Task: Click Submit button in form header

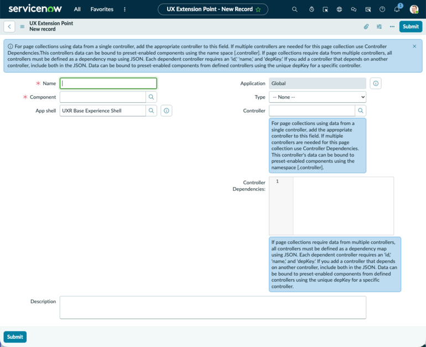Action: [411, 27]
